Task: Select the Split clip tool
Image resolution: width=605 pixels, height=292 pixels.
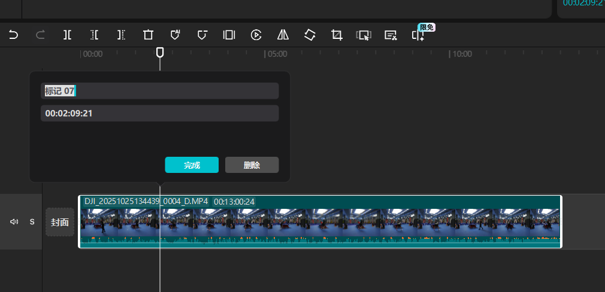Action: pos(67,35)
